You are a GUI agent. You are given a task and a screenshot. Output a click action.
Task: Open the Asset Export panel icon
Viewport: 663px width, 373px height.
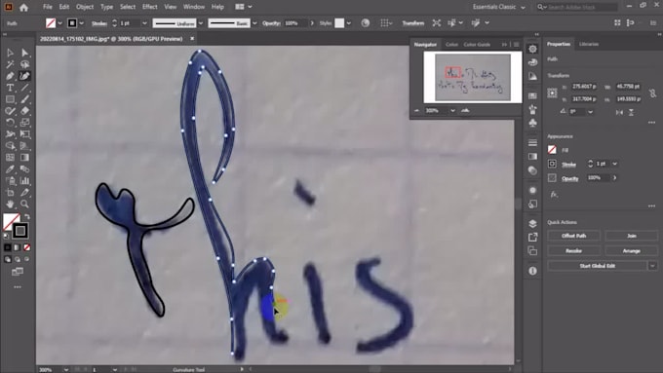(x=532, y=237)
